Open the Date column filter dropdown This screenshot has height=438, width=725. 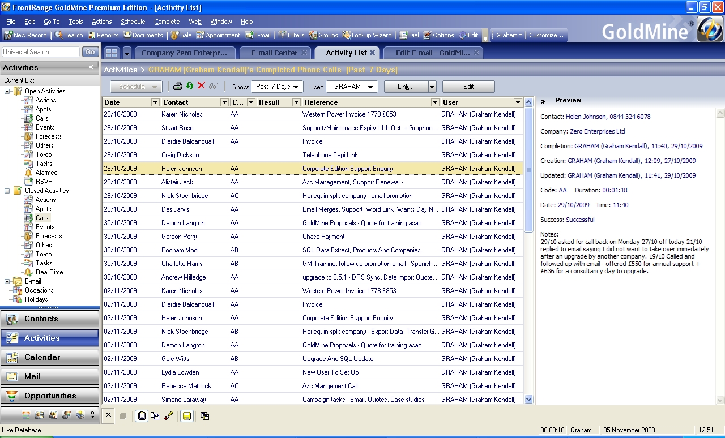155,102
